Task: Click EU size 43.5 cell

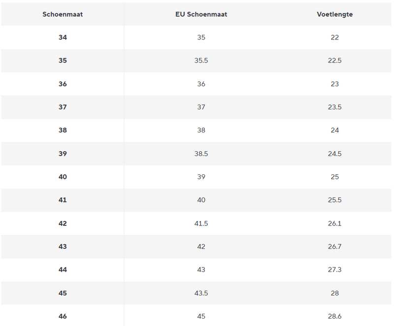Action: click(200, 293)
